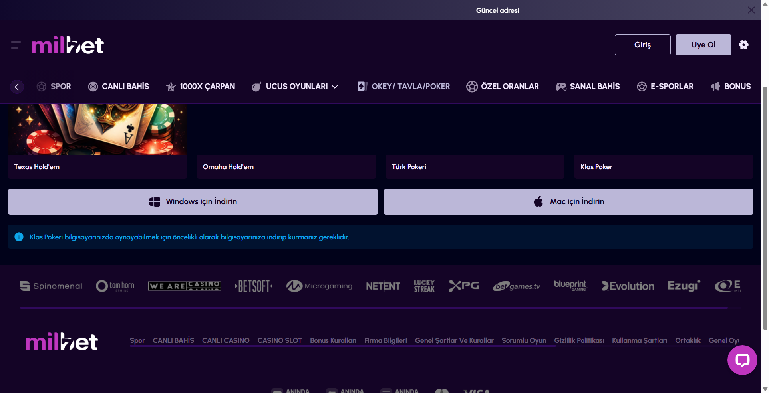
Task: Click the SPOR football icon
Action: coord(42,87)
